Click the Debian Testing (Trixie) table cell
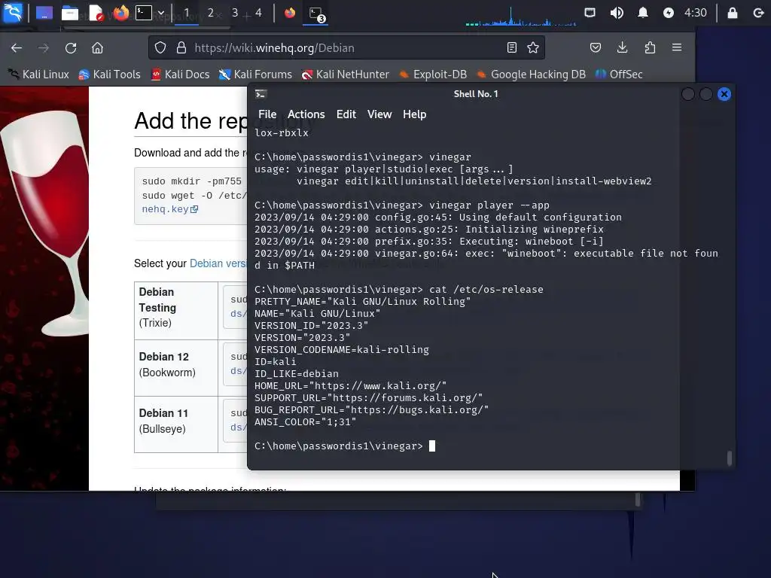Screen dimensions: 771x578 [x=176, y=311]
